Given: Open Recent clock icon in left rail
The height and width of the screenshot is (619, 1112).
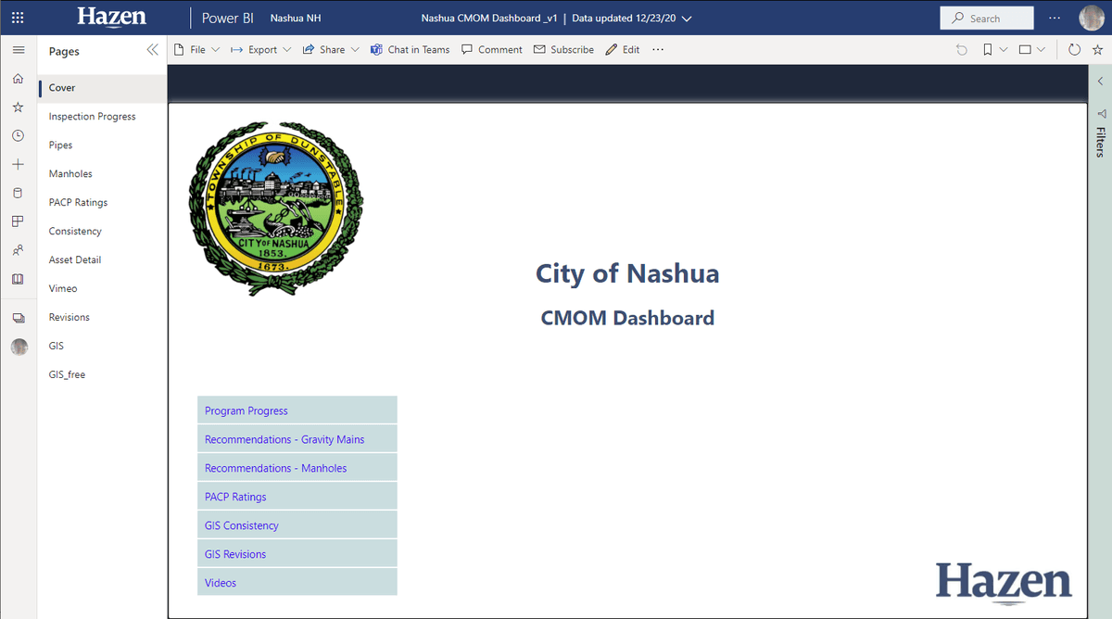Looking at the screenshot, I should tap(18, 136).
